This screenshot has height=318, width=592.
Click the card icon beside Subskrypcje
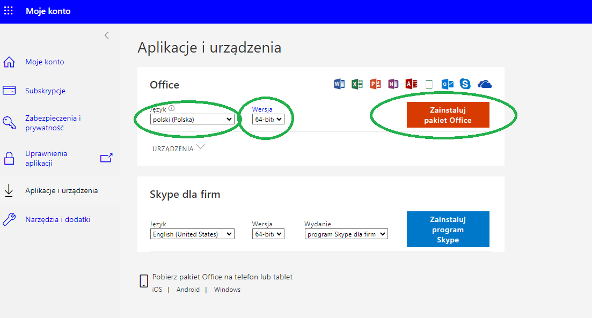point(9,91)
